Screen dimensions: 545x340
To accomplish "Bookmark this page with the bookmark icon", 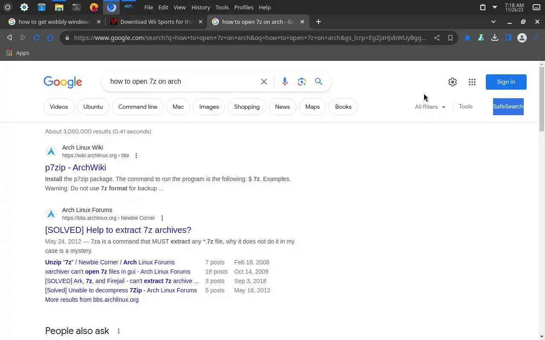I will pos(450,38).
